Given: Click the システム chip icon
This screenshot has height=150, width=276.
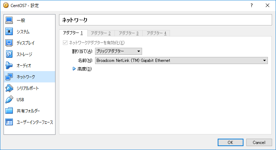Looking at the screenshot, I should click(9, 31).
